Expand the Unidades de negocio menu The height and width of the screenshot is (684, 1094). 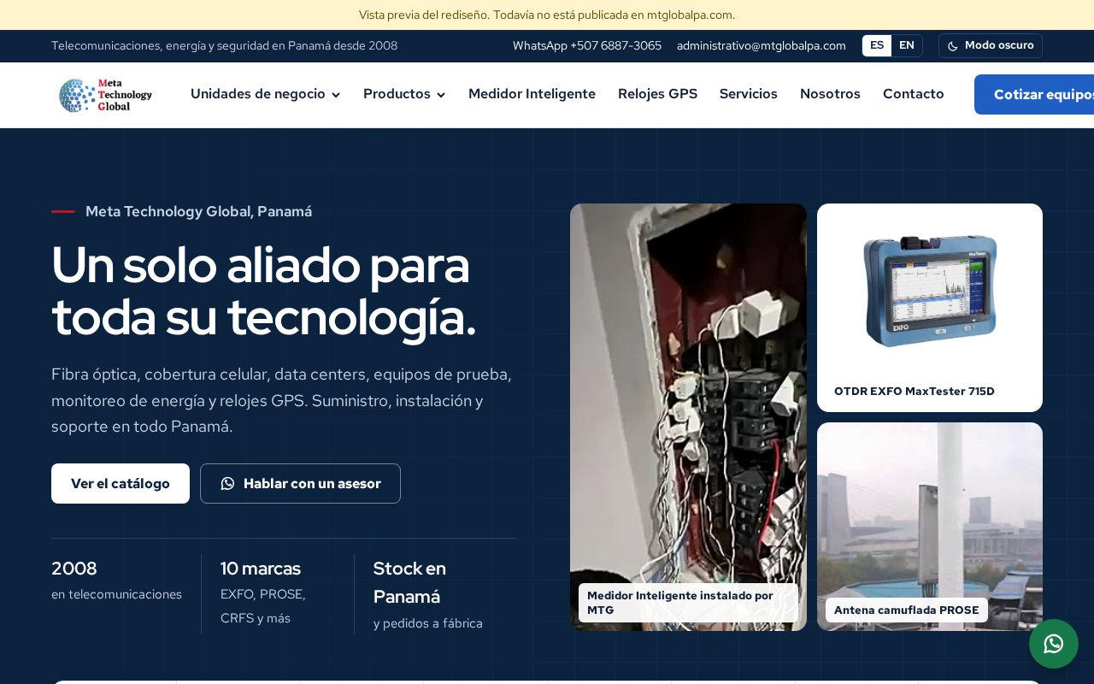pyautogui.click(x=266, y=94)
